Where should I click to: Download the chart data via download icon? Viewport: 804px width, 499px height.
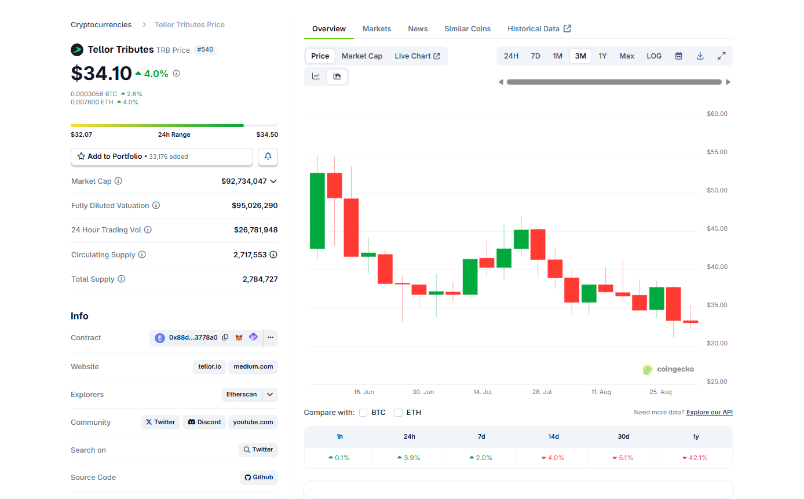tap(700, 56)
